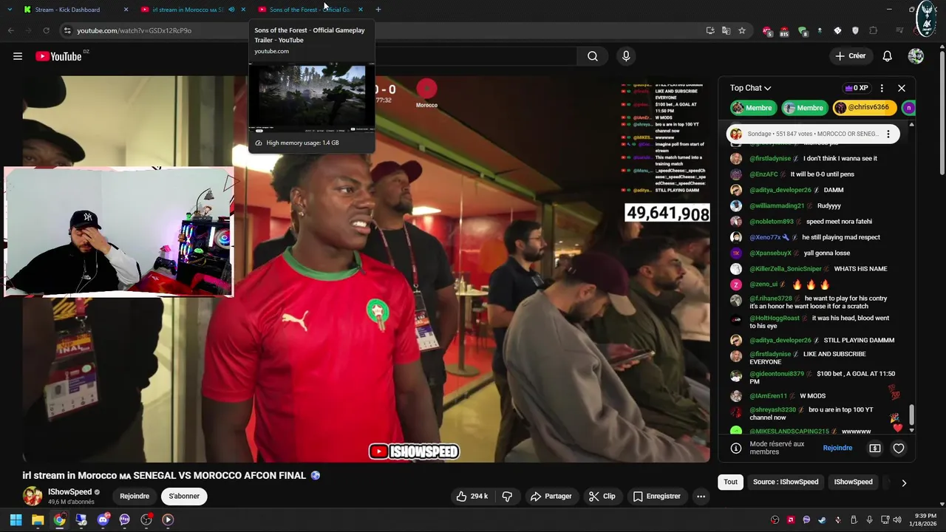Open the IShowSpeed channel avatar
The width and height of the screenshot is (946, 532).
[33, 496]
